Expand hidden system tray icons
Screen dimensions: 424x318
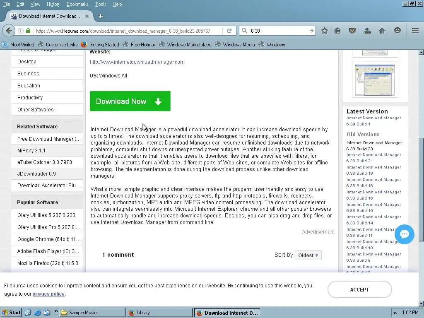pos(395,313)
